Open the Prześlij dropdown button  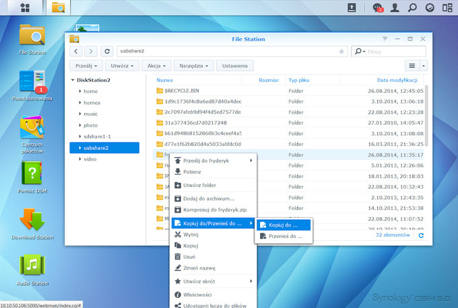[86, 66]
